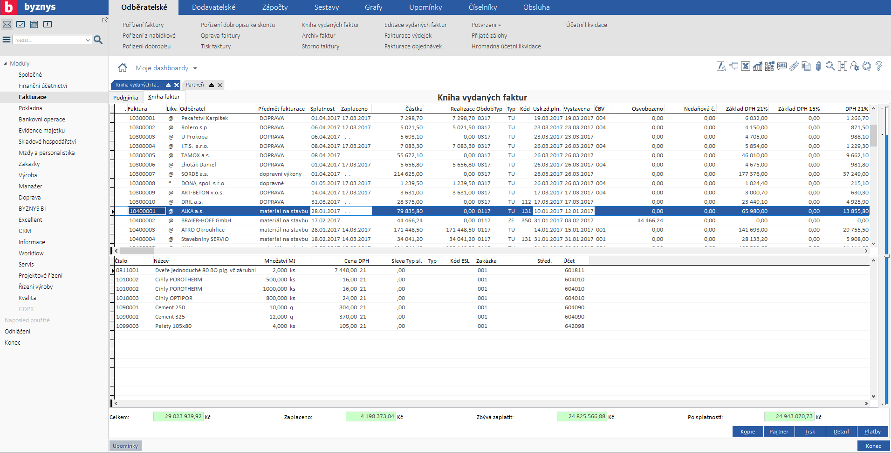
Task: Click the question mark help icon
Action: tap(879, 67)
